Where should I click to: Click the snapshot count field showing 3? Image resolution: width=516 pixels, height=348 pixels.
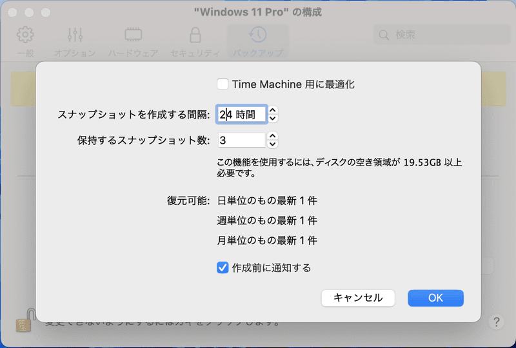click(241, 140)
